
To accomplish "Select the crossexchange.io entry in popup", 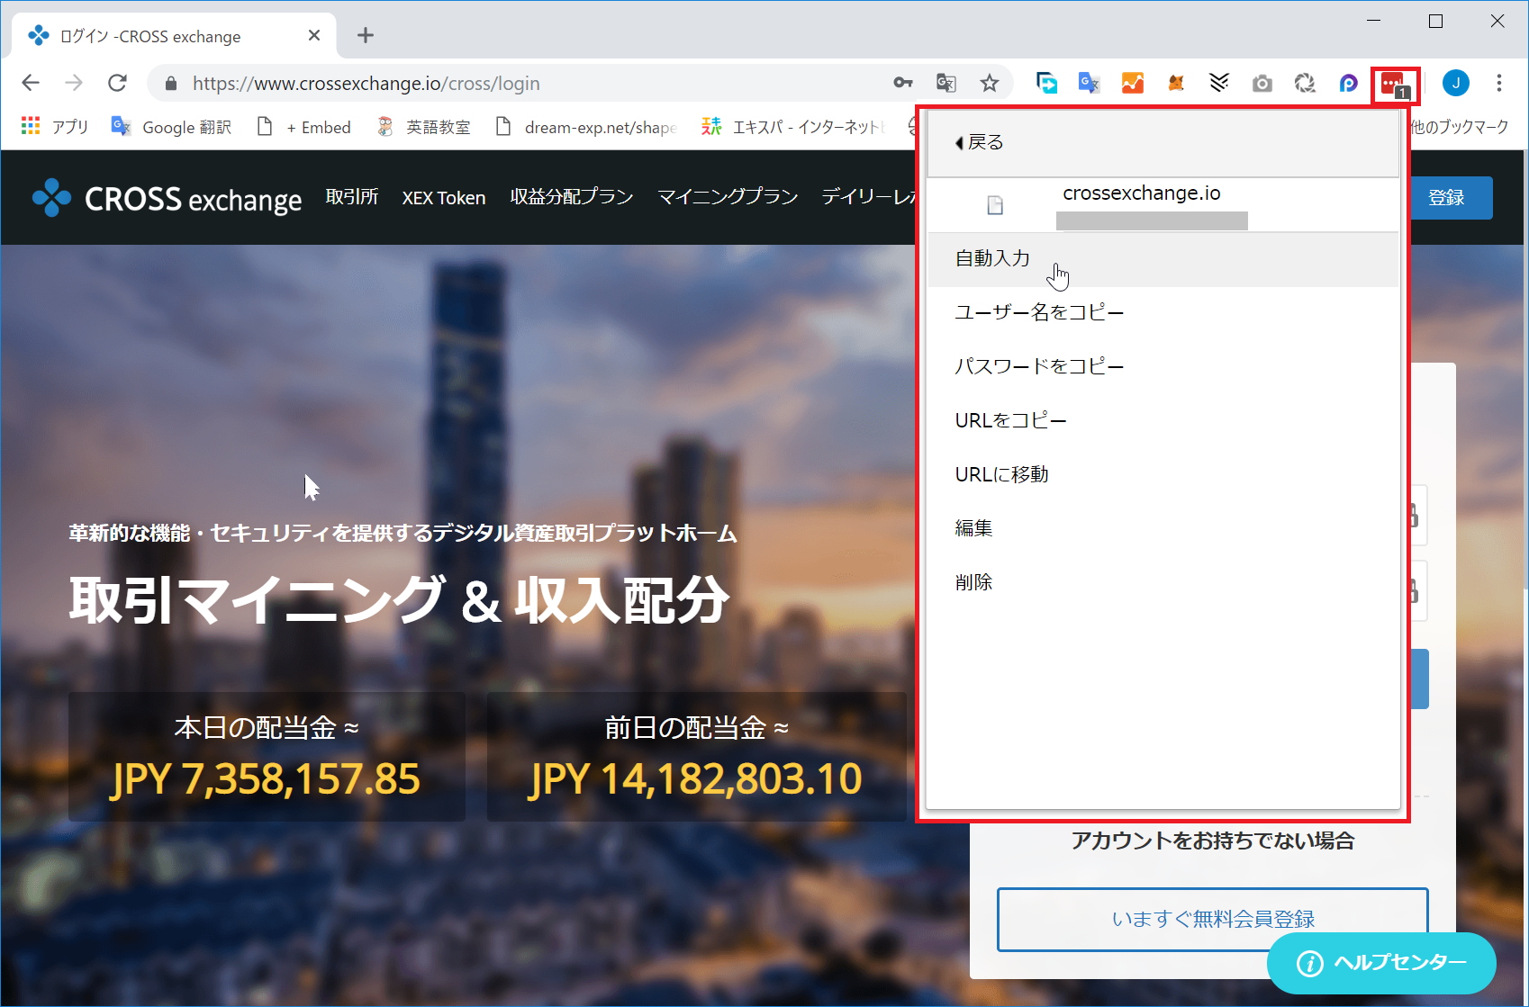I will click(x=1163, y=205).
